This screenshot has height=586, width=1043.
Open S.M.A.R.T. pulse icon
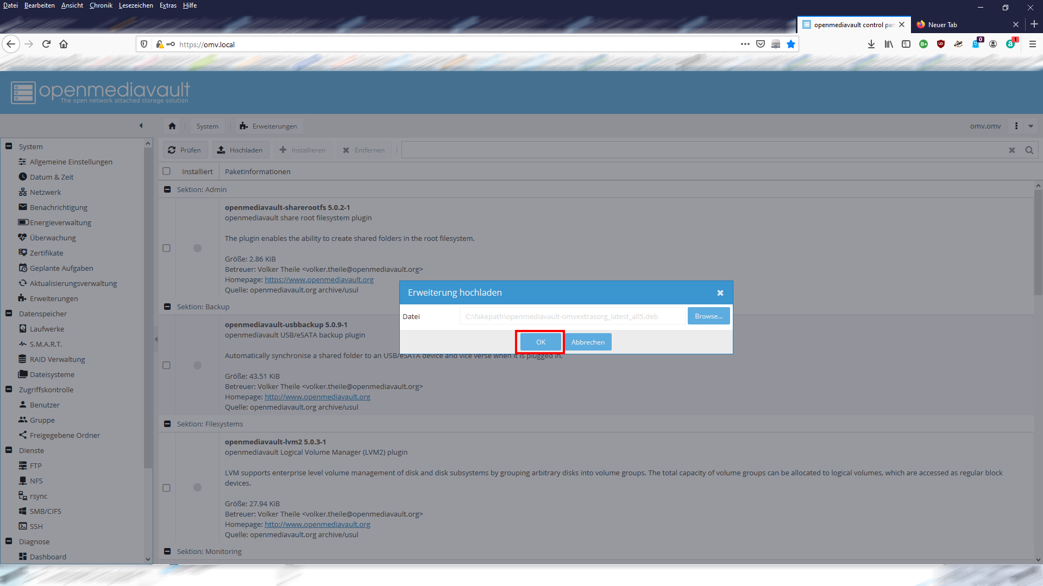(23, 344)
